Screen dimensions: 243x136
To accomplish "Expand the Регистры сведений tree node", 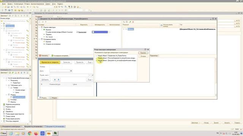I will 2,121.
